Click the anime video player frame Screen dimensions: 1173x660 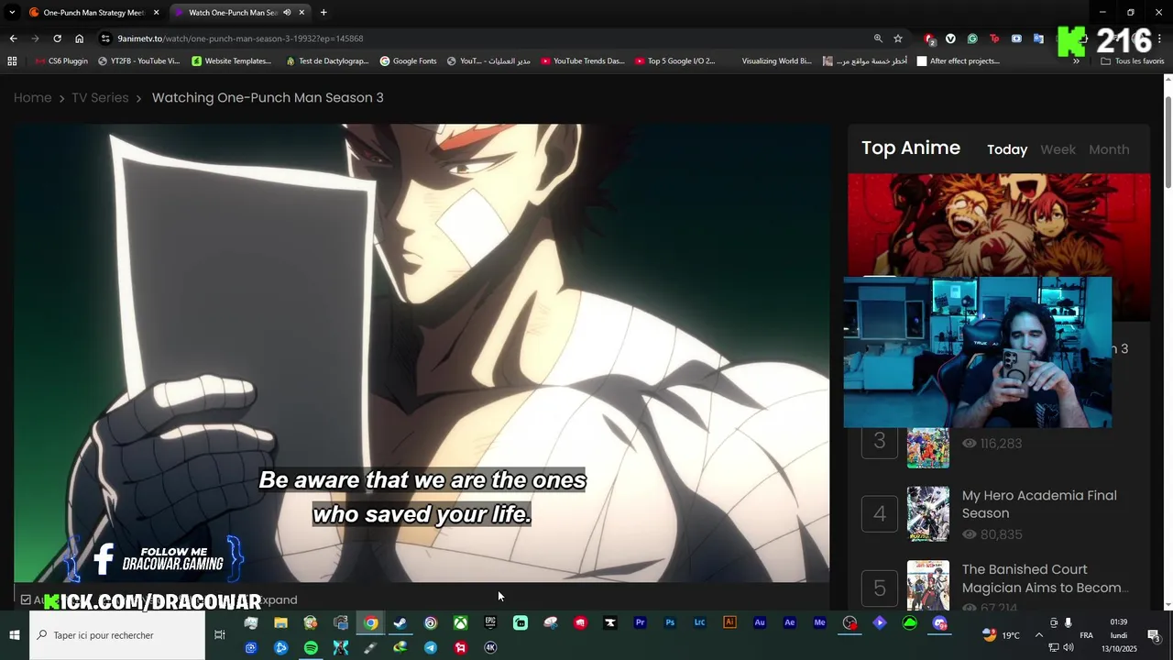pos(422,353)
